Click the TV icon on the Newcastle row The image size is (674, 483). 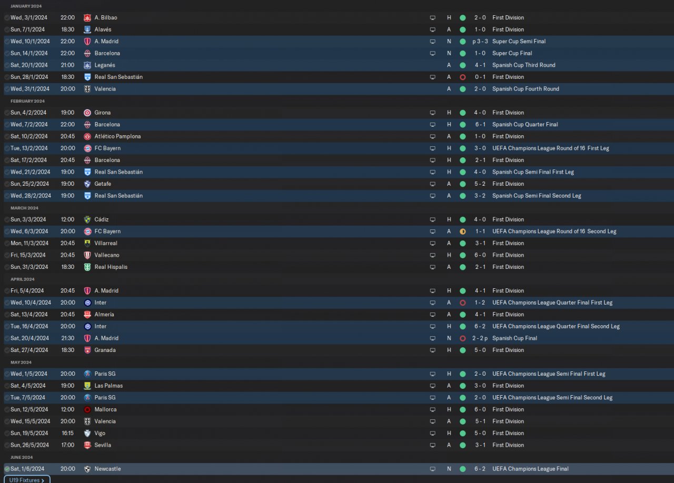tap(433, 469)
